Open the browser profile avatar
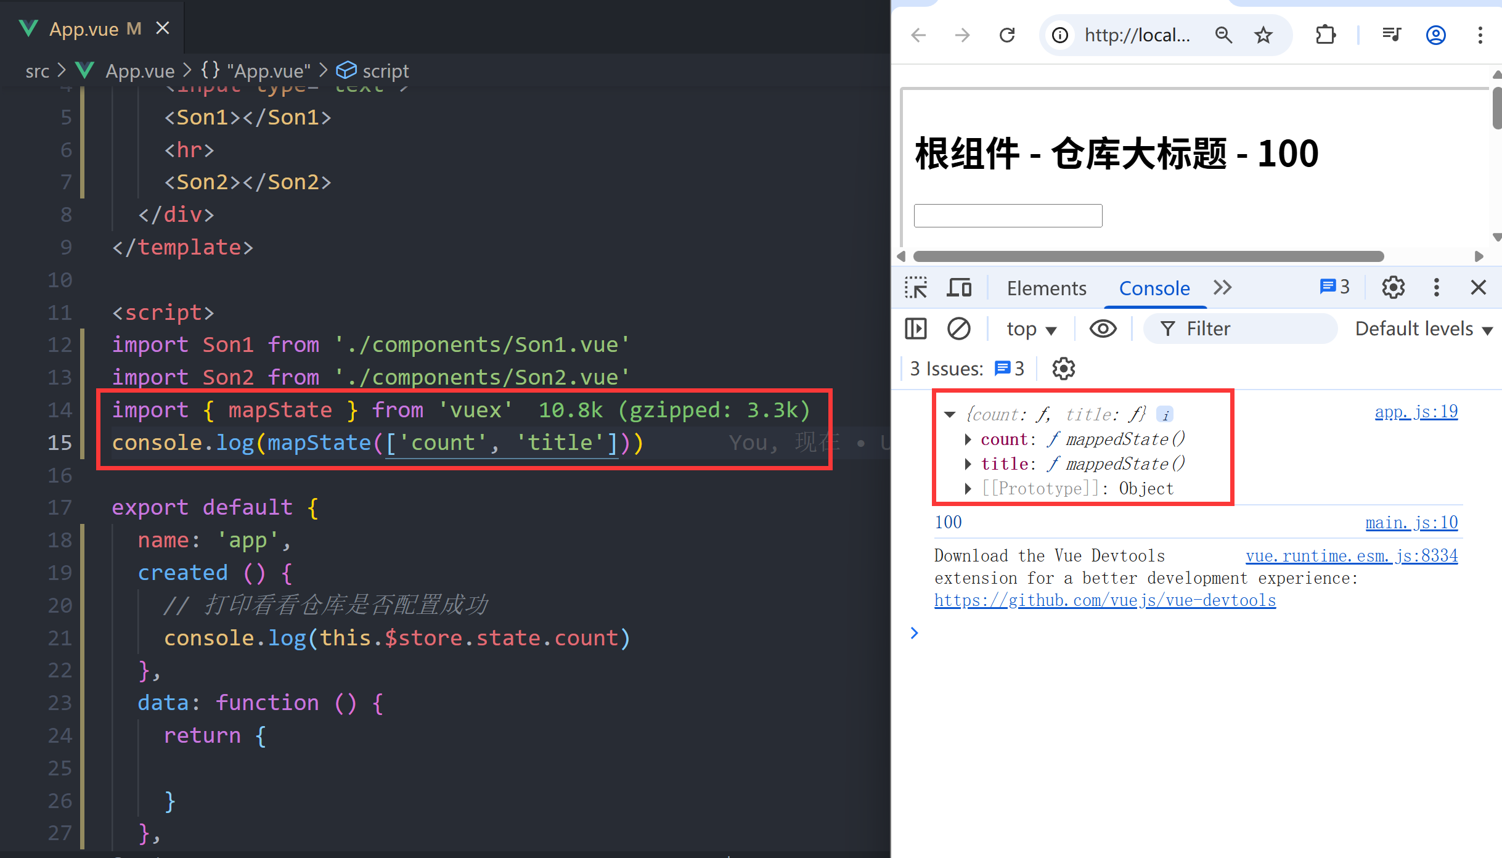Image resolution: width=1502 pixels, height=858 pixels. click(x=1436, y=35)
